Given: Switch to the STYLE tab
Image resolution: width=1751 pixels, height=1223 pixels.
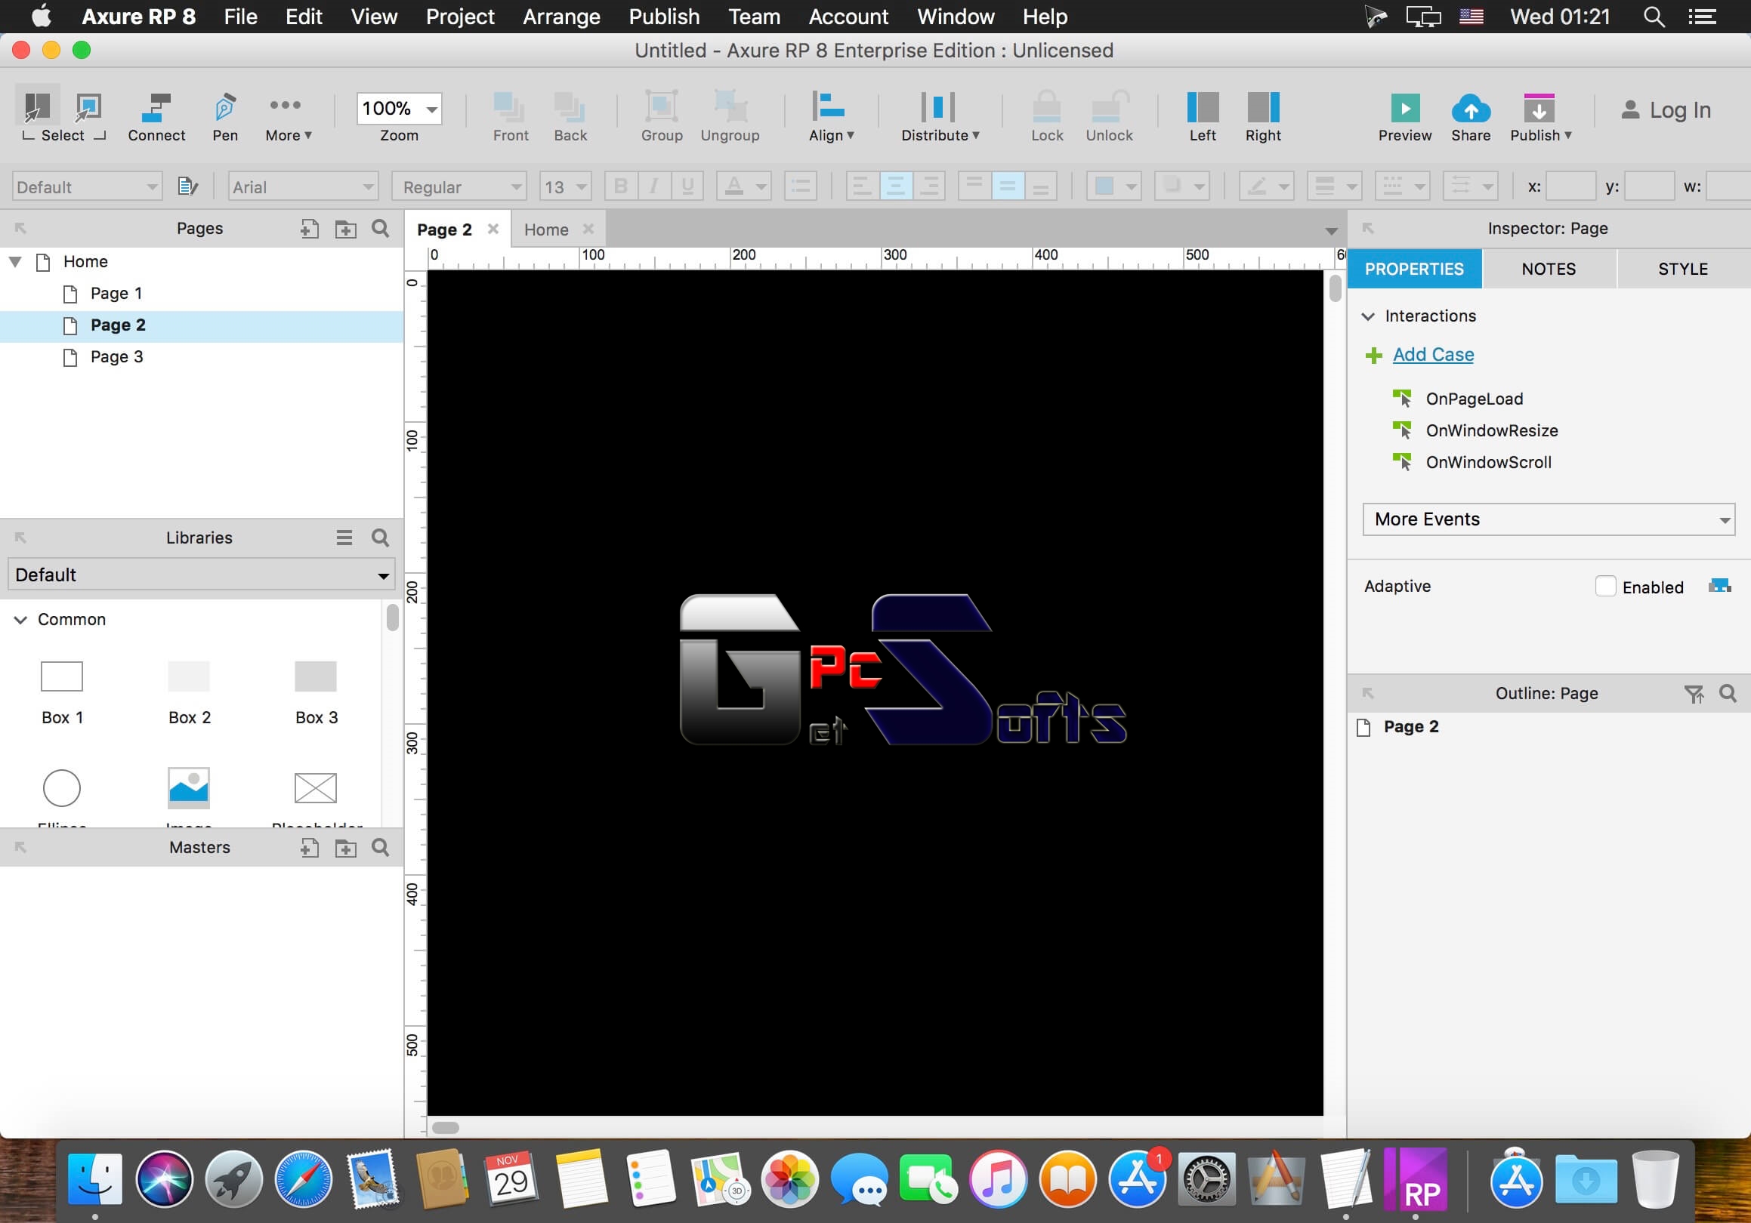Looking at the screenshot, I should click(x=1683, y=269).
